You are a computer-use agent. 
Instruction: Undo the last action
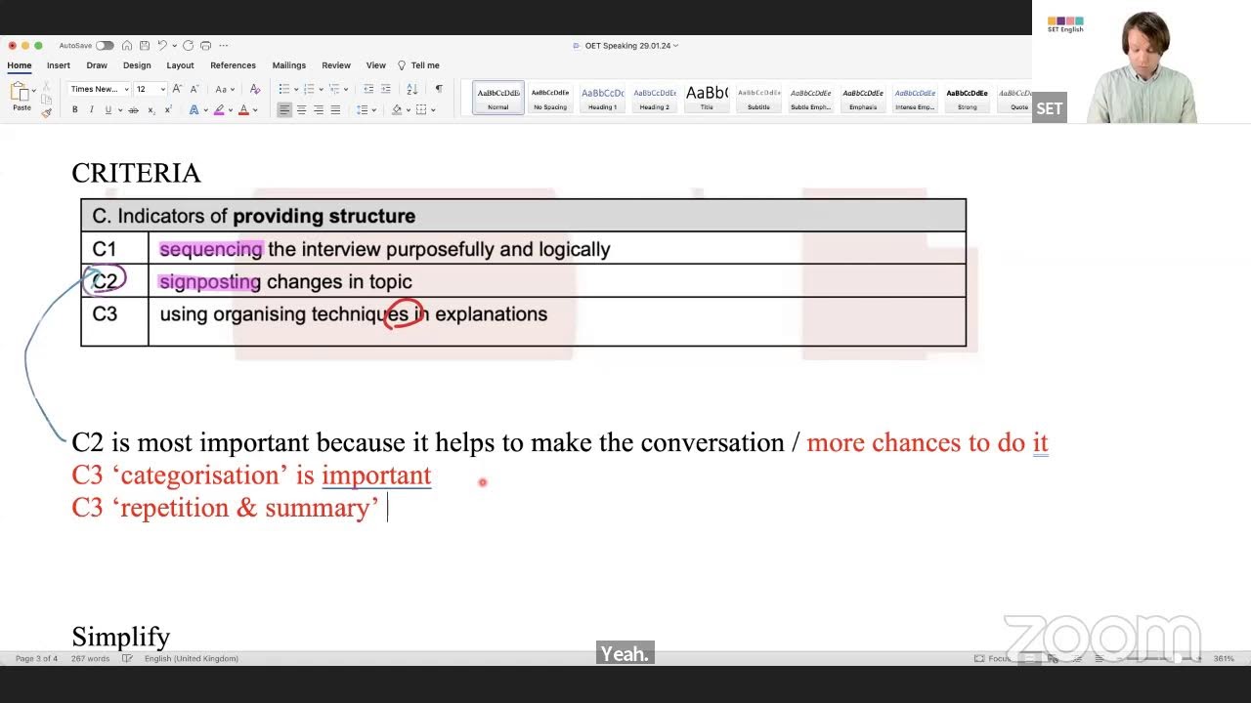pyautogui.click(x=163, y=46)
